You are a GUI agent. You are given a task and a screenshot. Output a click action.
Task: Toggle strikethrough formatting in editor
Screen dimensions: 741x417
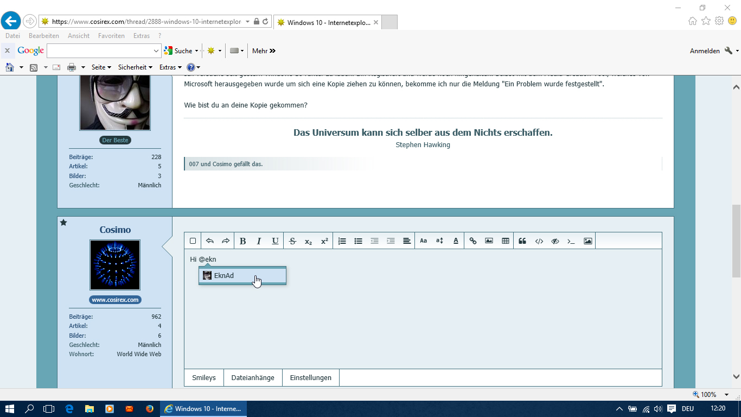[x=292, y=241]
